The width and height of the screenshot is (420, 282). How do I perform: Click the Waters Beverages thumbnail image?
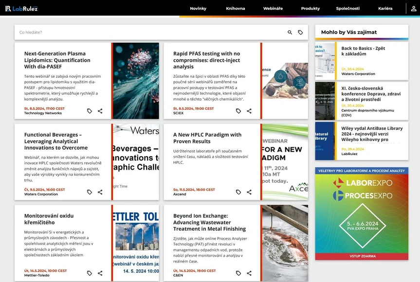tap(136, 162)
